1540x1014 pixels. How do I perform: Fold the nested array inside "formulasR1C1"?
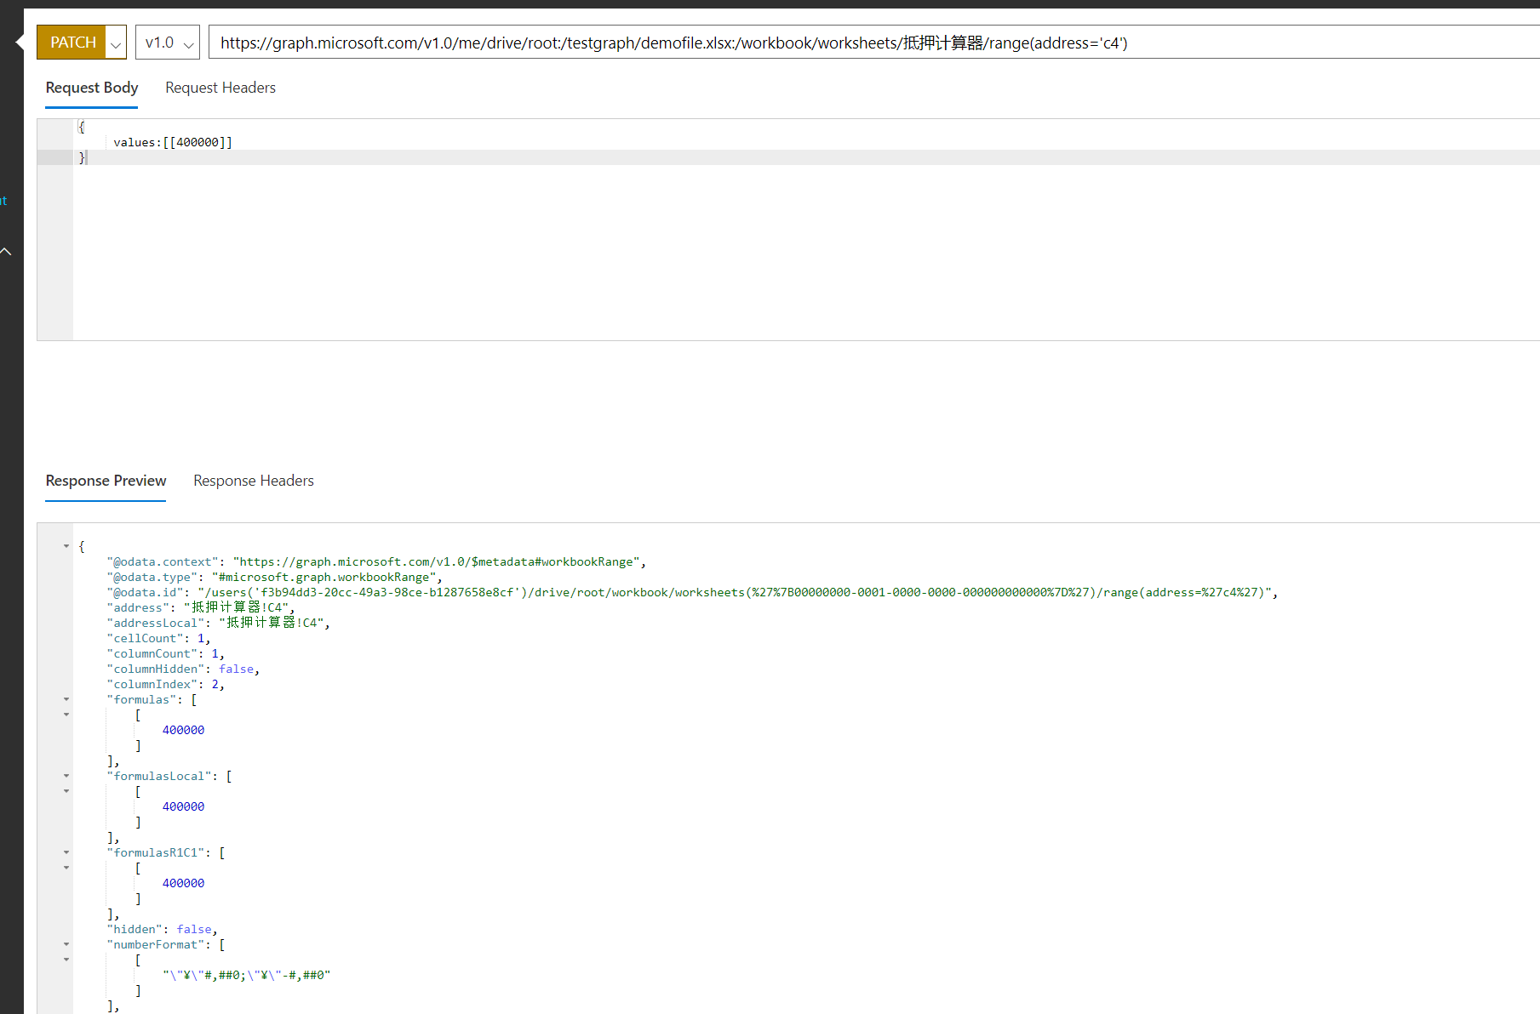66,868
